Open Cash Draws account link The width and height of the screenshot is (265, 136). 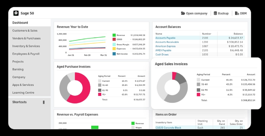(x=162, y=55)
